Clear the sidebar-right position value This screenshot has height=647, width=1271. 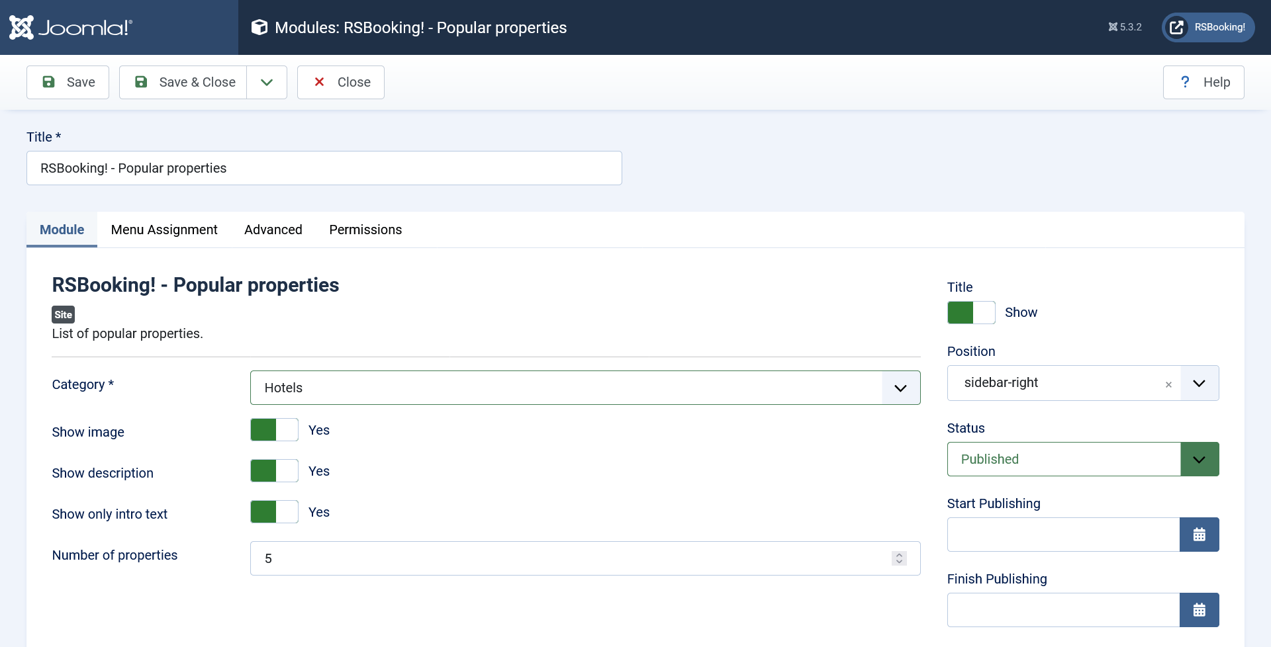tap(1168, 384)
